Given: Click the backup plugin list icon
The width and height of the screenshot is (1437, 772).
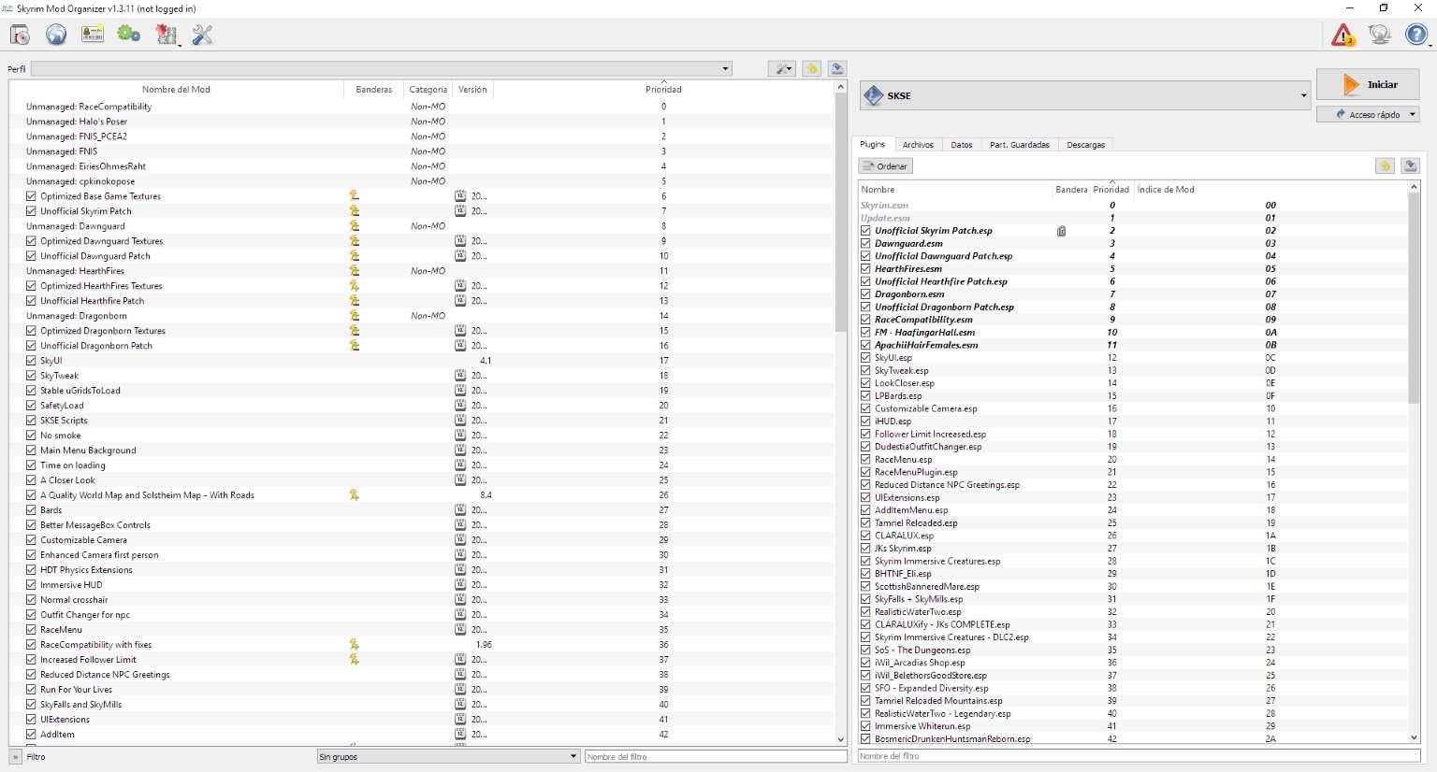Looking at the screenshot, I should [1411, 165].
